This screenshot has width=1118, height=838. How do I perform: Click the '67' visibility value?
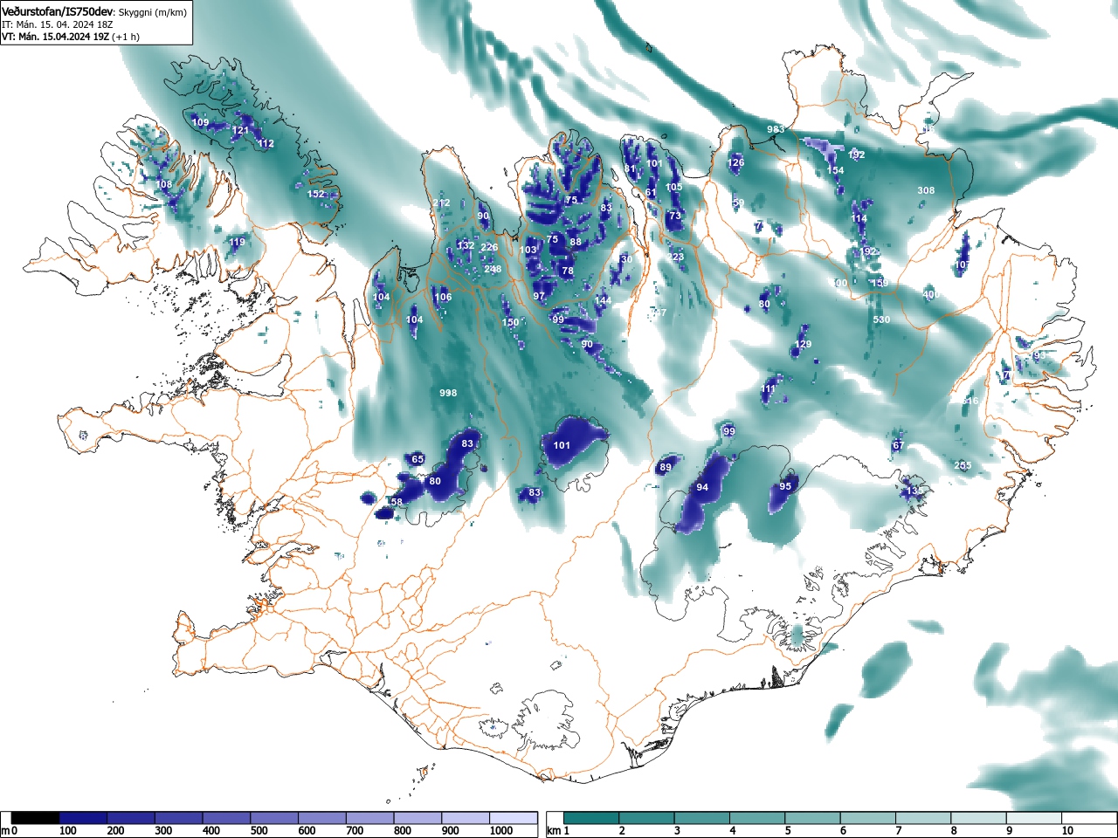point(898,445)
